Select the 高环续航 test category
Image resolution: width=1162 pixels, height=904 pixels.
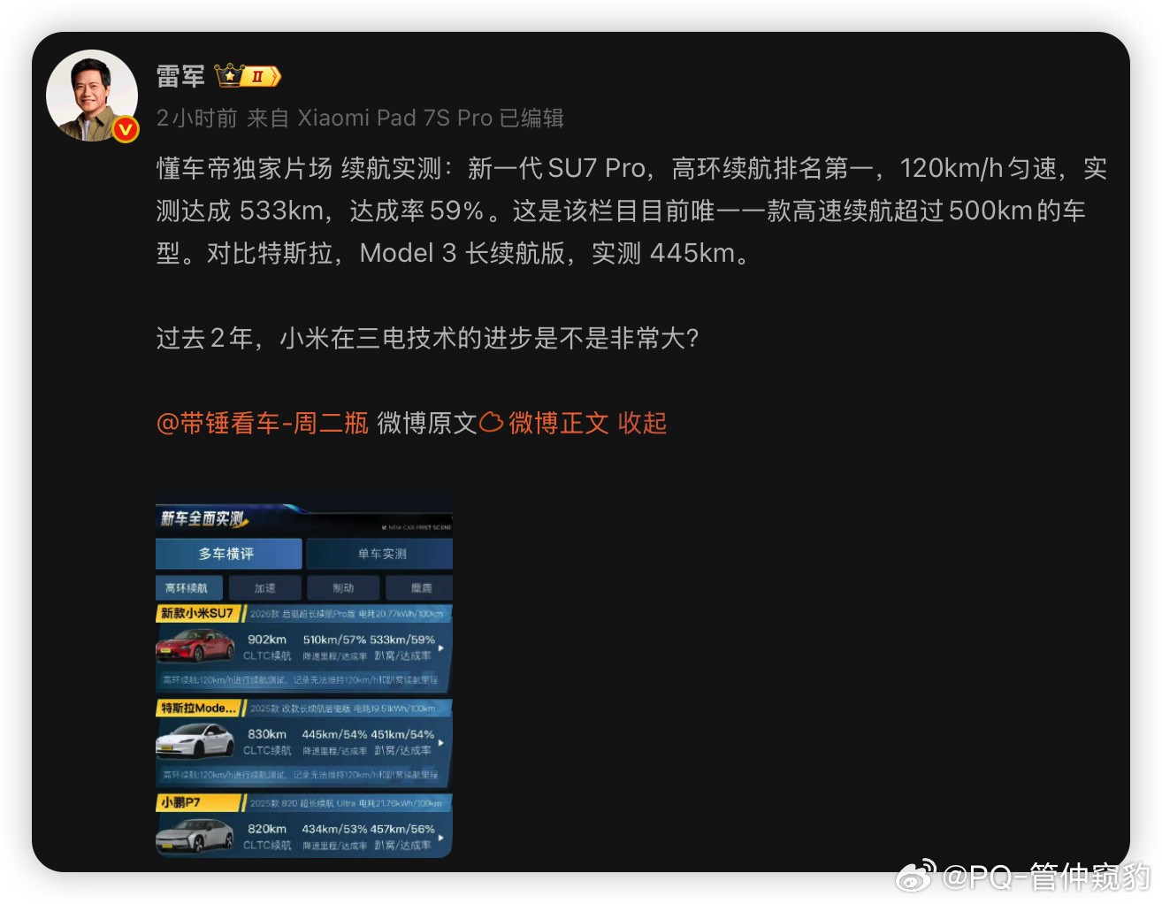click(187, 586)
